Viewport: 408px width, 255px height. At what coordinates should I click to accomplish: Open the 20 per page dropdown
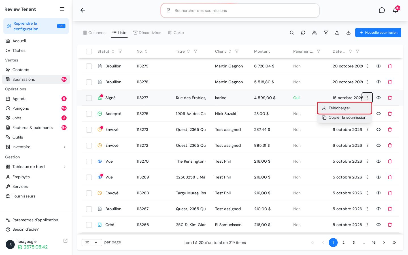(x=92, y=243)
